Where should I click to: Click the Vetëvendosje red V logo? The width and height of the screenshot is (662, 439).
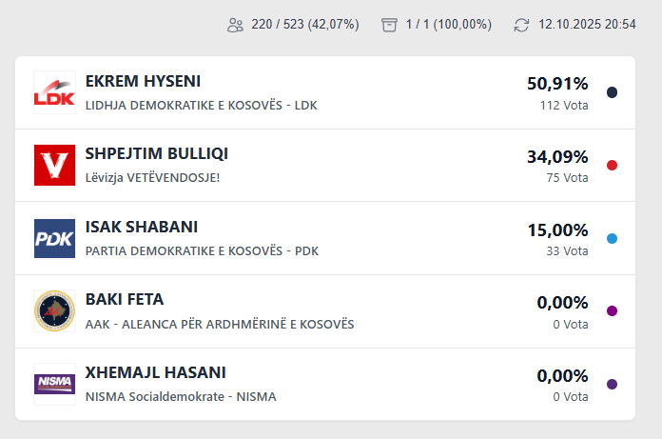(54, 166)
